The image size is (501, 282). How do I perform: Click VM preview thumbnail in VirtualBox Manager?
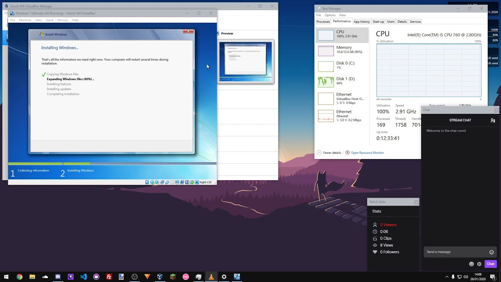point(245,61)
